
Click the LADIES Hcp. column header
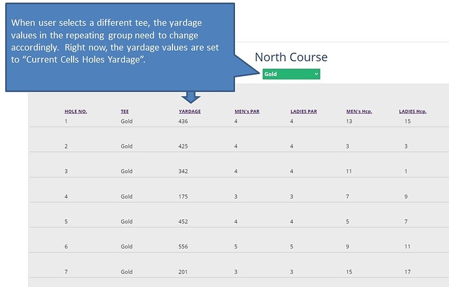pos(413,111)
